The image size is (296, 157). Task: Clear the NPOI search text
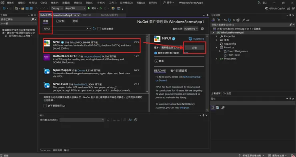87,29
